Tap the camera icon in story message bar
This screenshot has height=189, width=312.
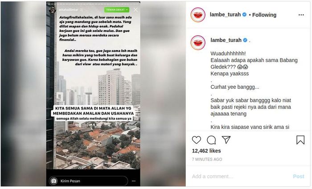[54, 181]
